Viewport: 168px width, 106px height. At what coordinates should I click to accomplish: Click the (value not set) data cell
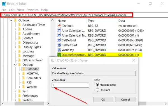[x=128, y=26]
